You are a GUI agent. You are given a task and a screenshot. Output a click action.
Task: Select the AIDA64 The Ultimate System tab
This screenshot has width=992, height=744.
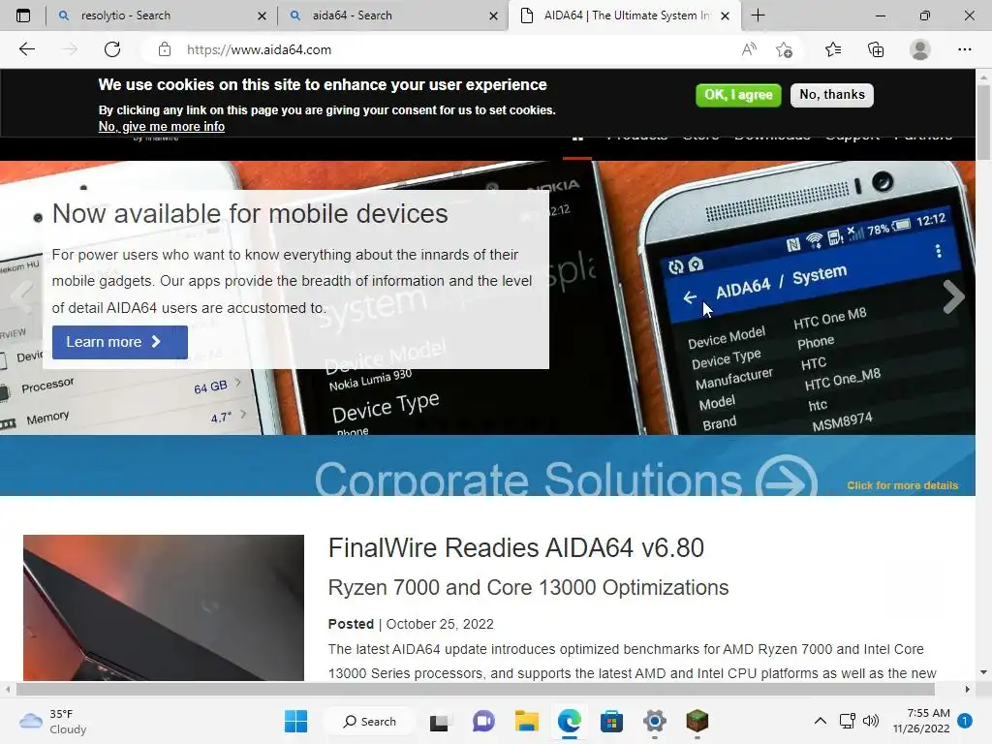coord(627,15)
